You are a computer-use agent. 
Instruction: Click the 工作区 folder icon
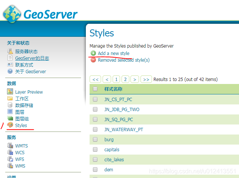(x=10, y=98)
